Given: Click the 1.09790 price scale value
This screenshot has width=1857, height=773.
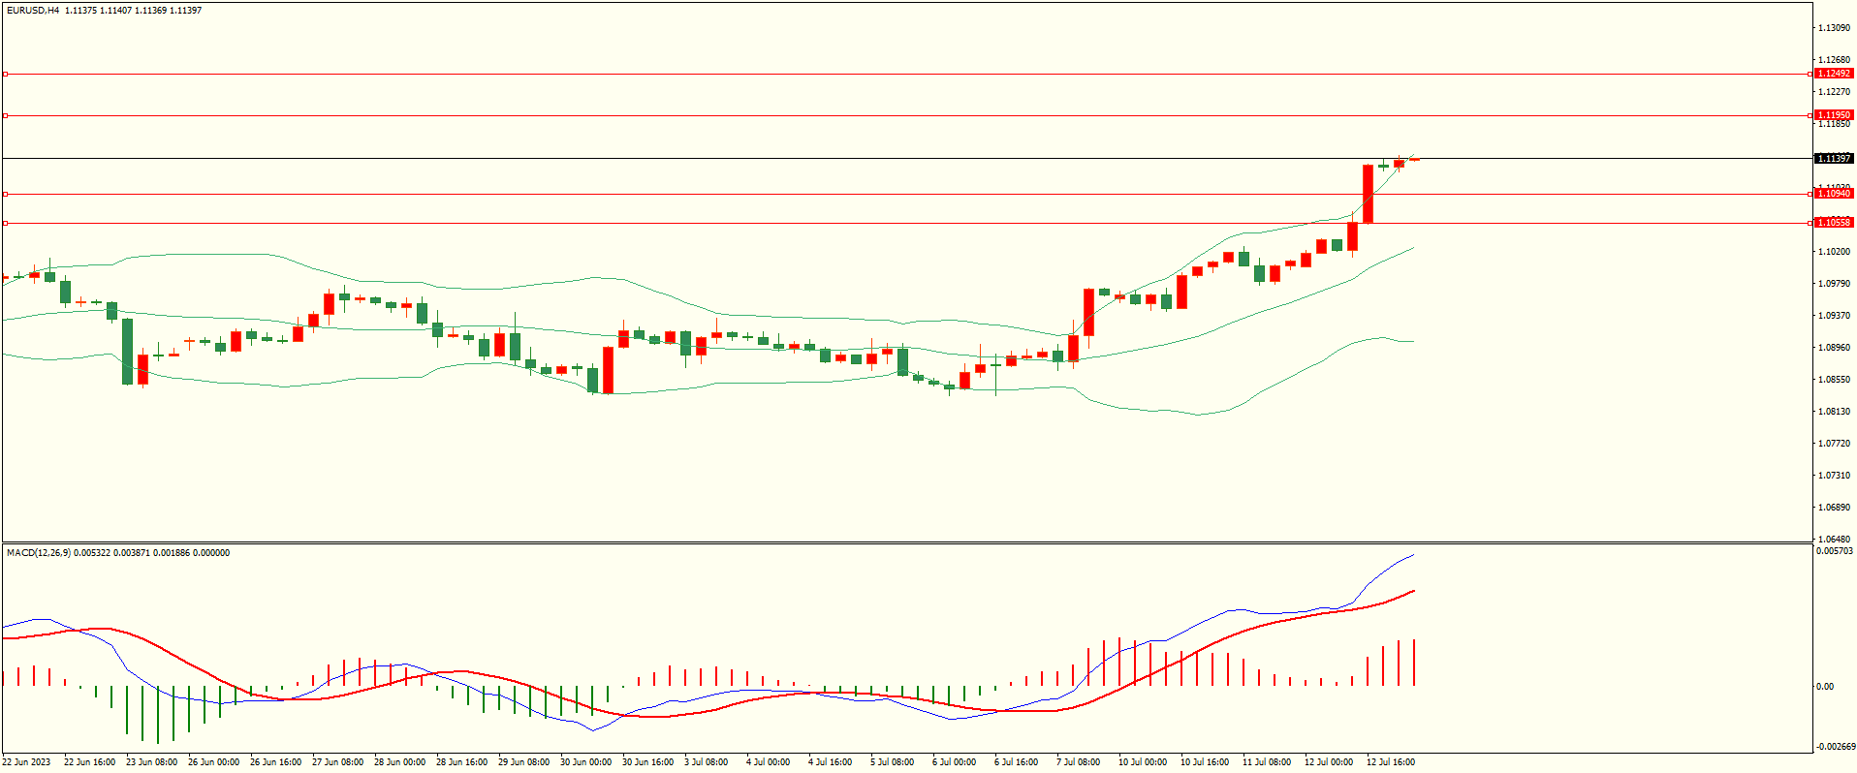Looking at the screenshot, I should (x=1835, y=284).
